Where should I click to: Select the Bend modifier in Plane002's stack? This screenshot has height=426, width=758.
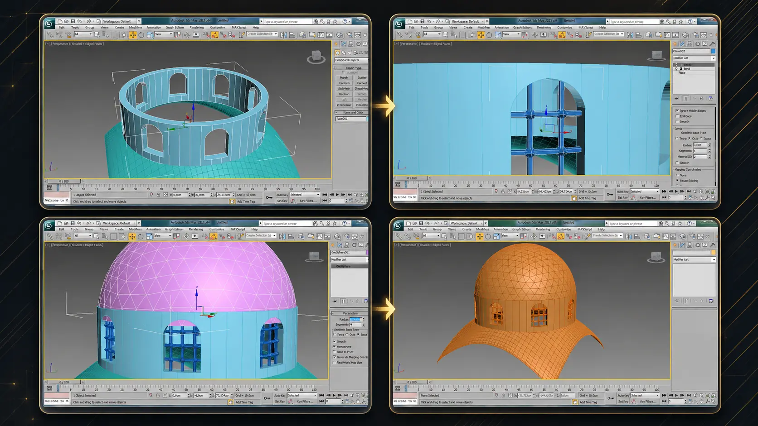(687, 69)
